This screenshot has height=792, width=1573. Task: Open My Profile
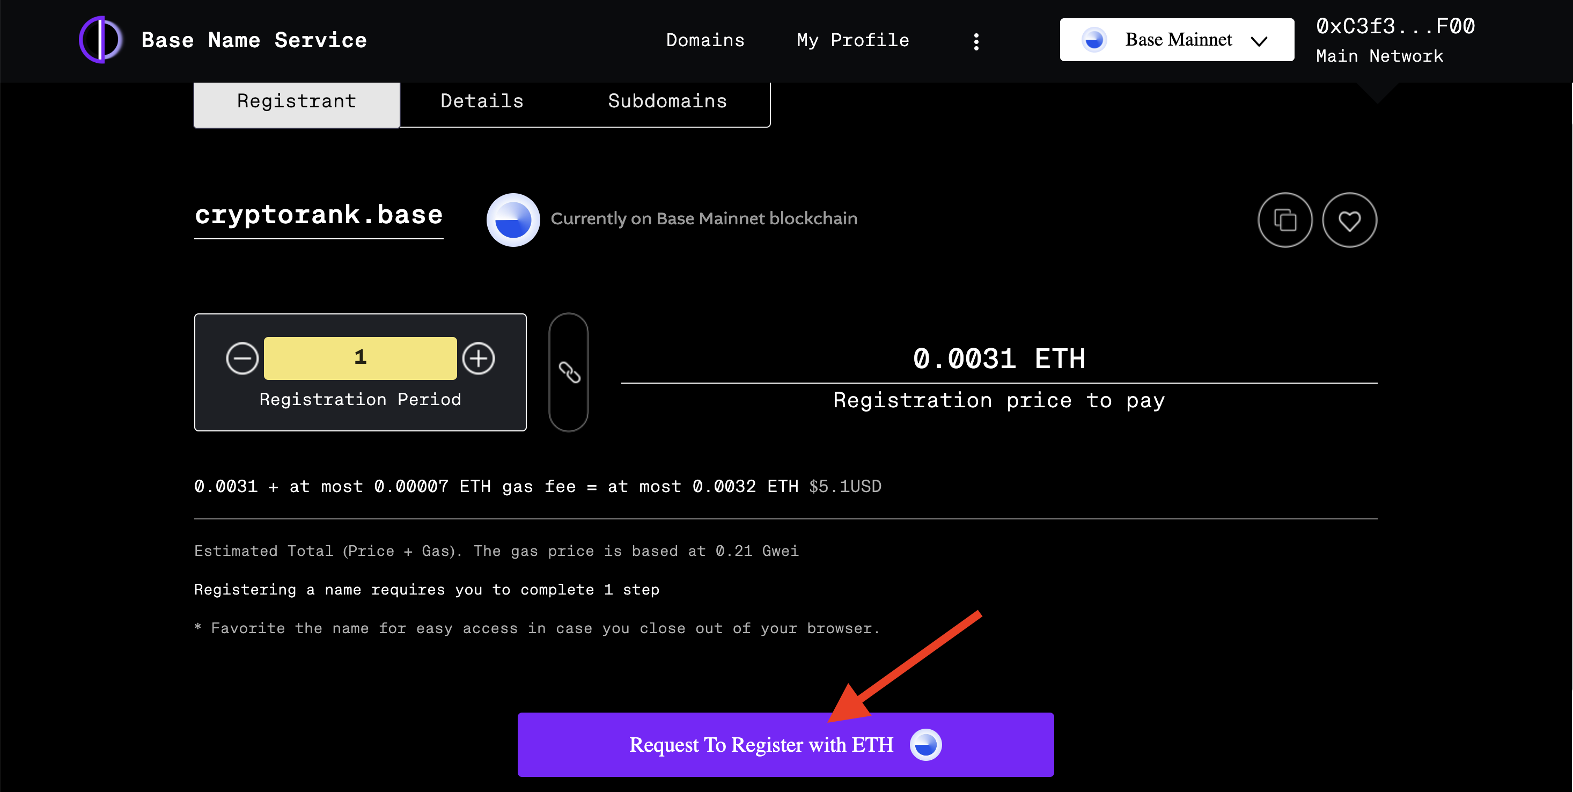coord(852,40)
